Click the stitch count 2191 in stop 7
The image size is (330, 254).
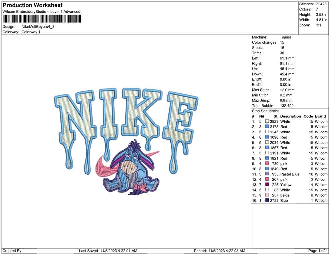pyautogui.click(x=274, y=153)
